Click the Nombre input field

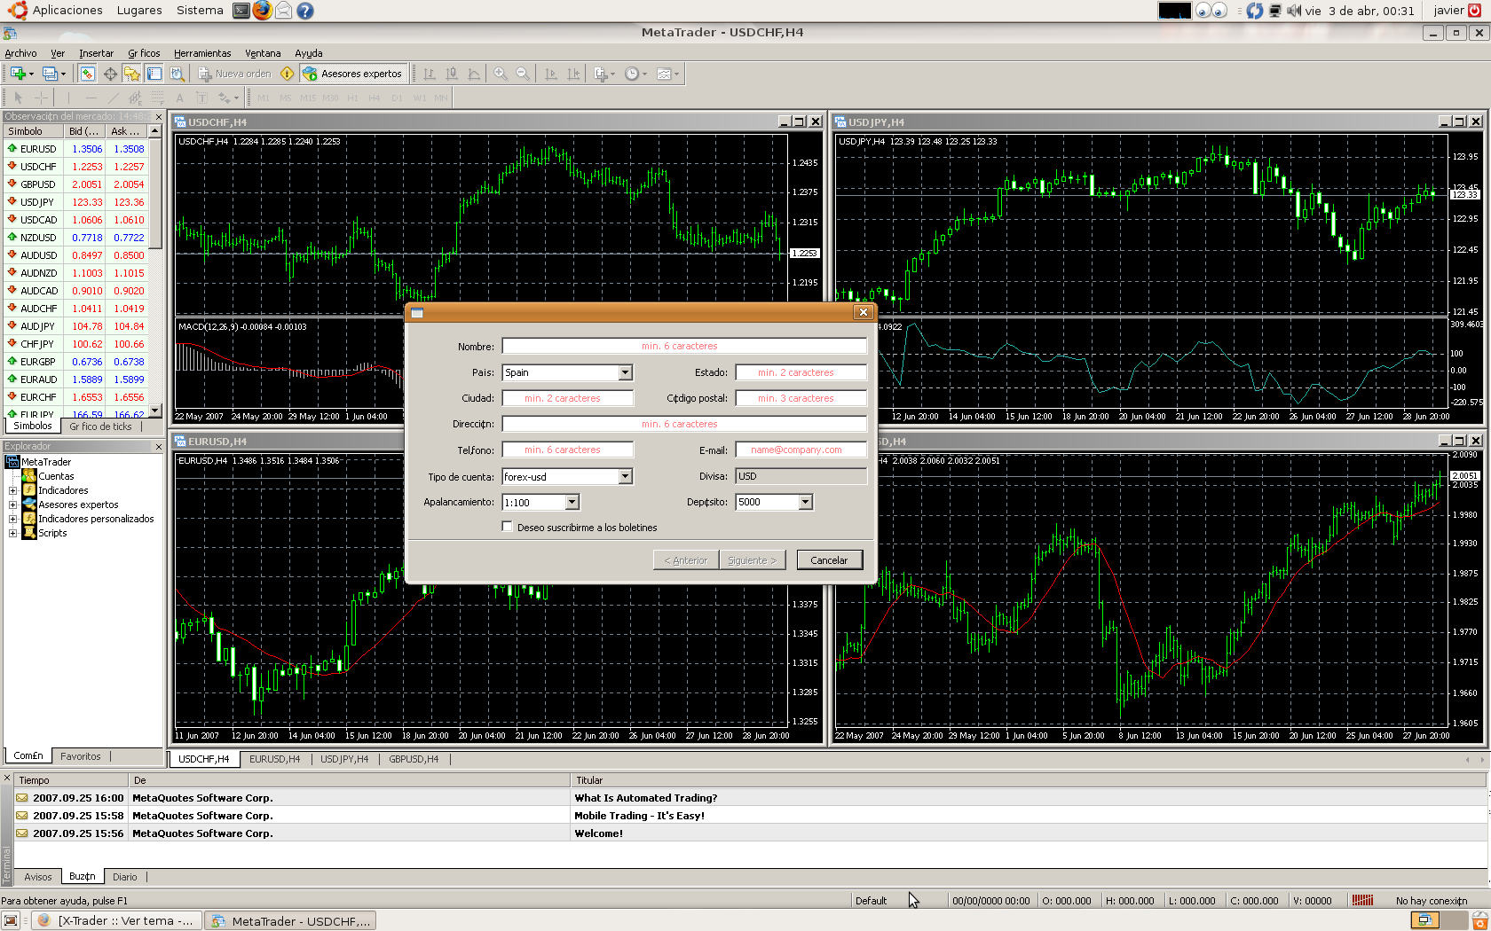683,346
